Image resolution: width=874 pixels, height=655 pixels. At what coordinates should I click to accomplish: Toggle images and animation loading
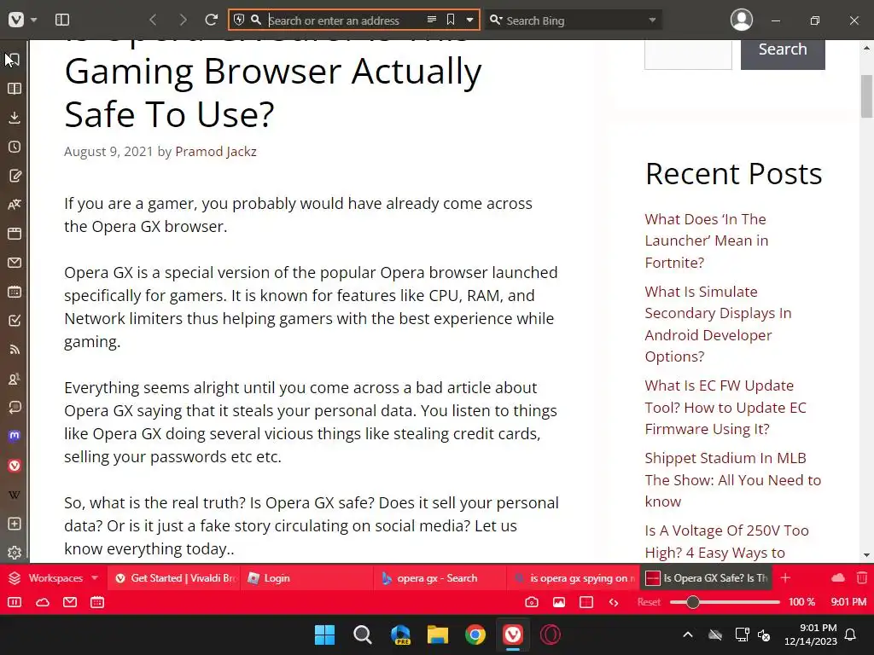tap(559, 602)
